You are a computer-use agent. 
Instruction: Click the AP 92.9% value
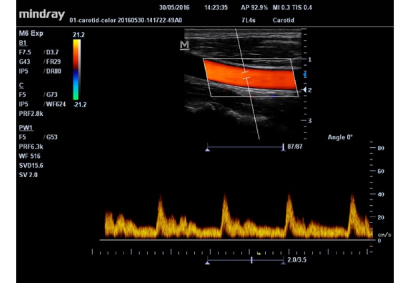pyautogui.click(x=254, y=7)
